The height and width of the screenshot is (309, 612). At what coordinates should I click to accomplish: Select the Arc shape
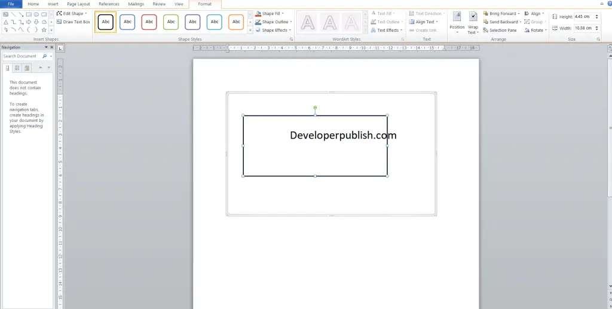13,30
